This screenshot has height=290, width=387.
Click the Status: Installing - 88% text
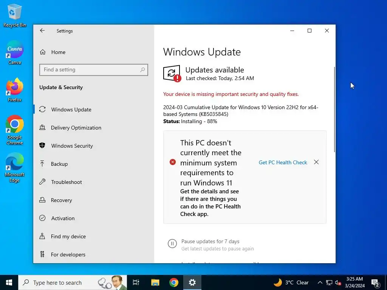[x=190, y=121]
